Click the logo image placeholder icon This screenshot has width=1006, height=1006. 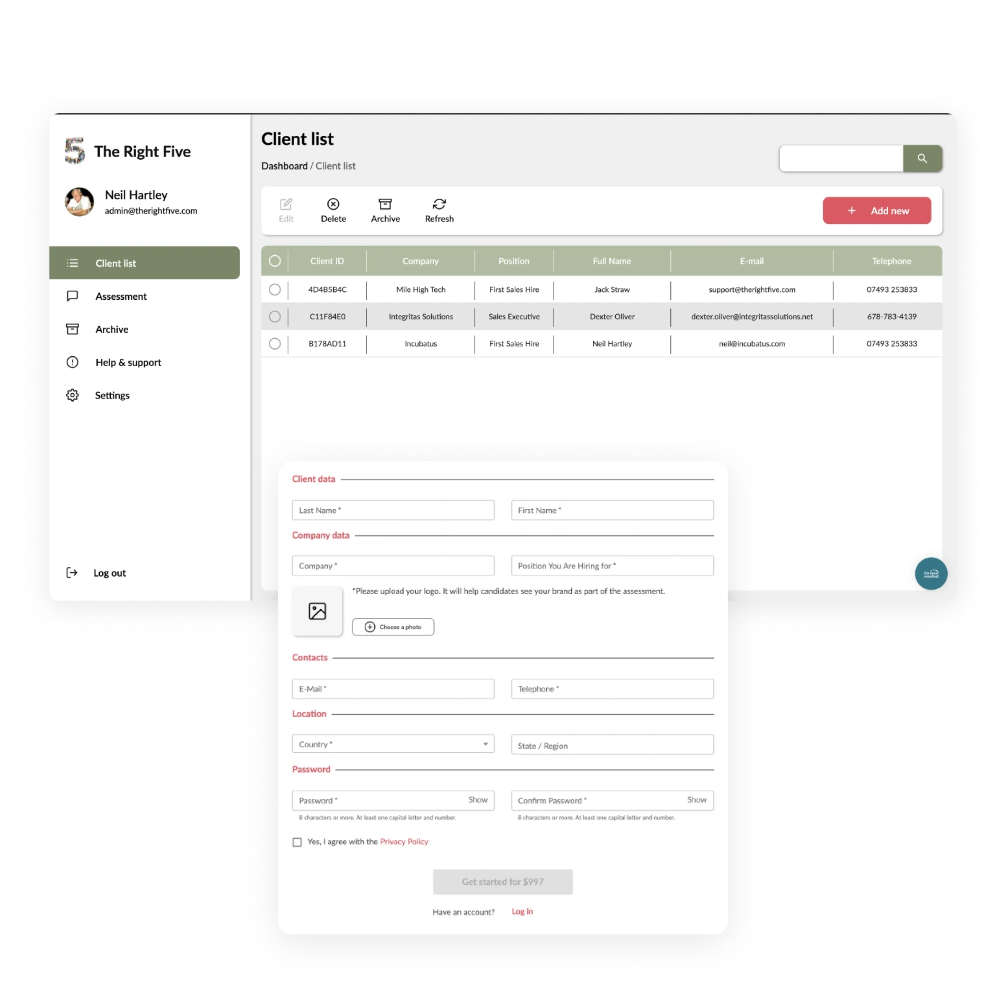pos(317,611)
